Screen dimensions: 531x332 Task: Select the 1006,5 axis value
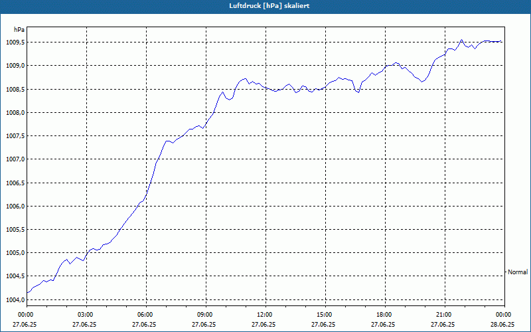[15, 183]
